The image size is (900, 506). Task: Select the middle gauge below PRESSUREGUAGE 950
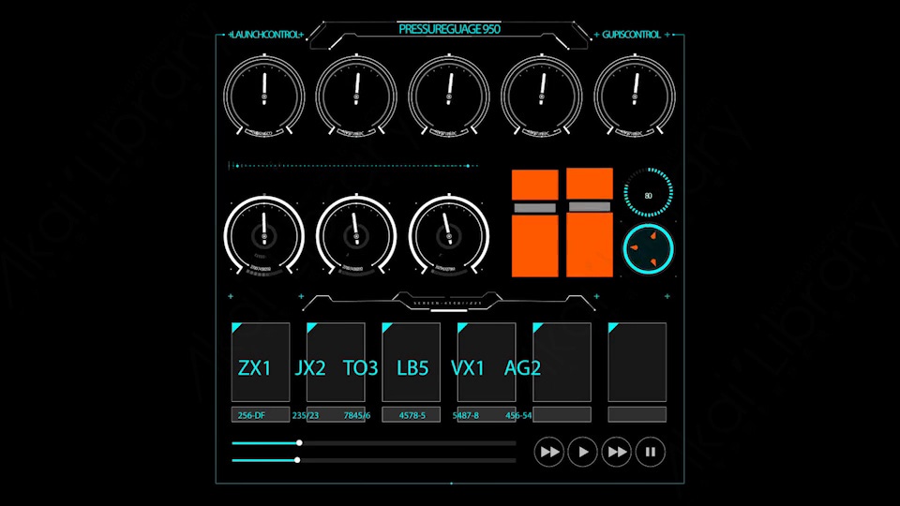(x=449, y=97)
